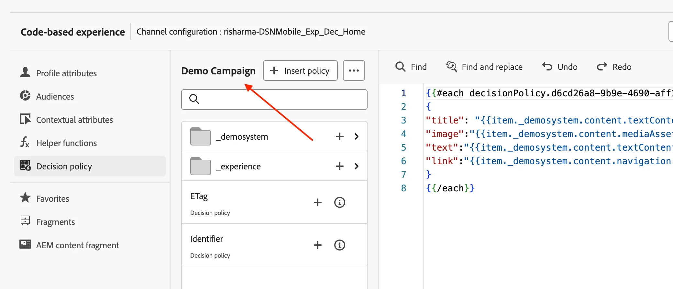Show info for the Identifier attribute
Screen dimensions: 673x289
point(340,245)
